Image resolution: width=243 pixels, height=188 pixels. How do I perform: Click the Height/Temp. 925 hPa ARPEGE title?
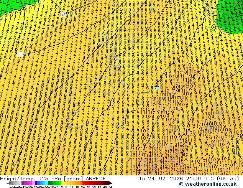[x=53, y=178]
